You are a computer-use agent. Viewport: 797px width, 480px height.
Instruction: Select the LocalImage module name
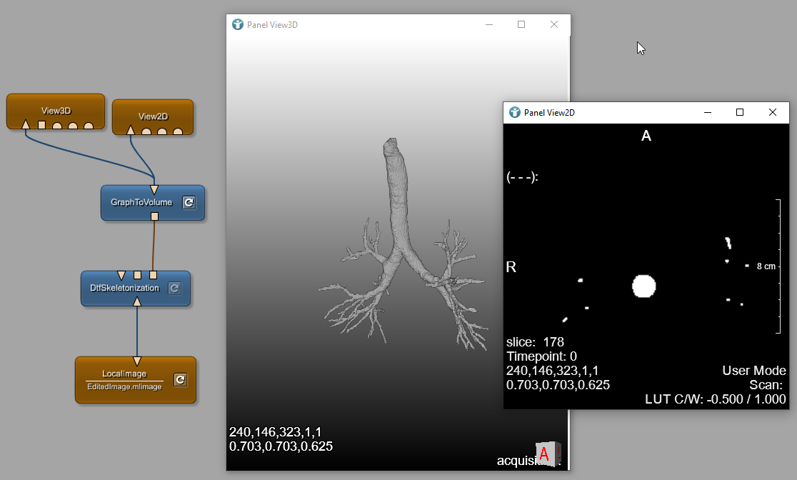pos(124,374)
